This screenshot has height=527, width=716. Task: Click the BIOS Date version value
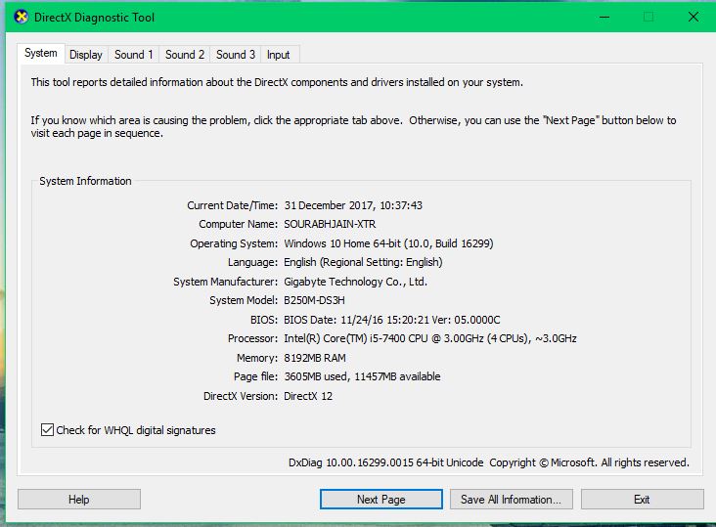[x=392, y=320]
